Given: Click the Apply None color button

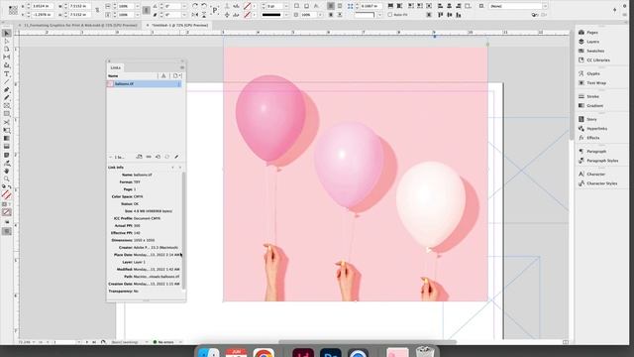Looking at the screenshot, I should pyautogui.click(x=7, y=212).
